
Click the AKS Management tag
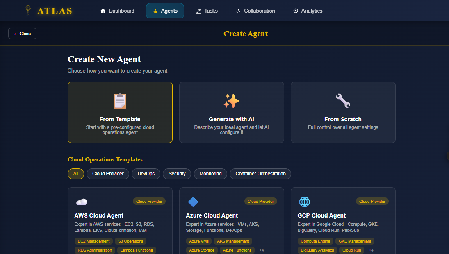(x=233, y=241)
